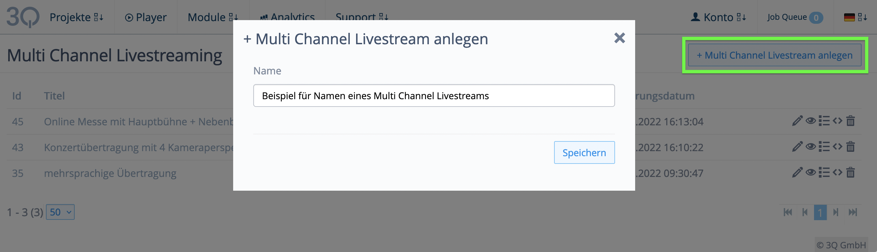Click the trash icon for stream 35

pyautogui.click(x=851, y=173)
